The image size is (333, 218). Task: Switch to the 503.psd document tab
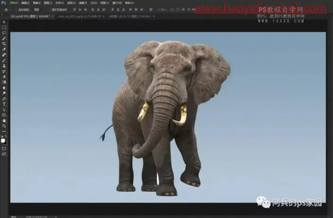pos(31,17)
